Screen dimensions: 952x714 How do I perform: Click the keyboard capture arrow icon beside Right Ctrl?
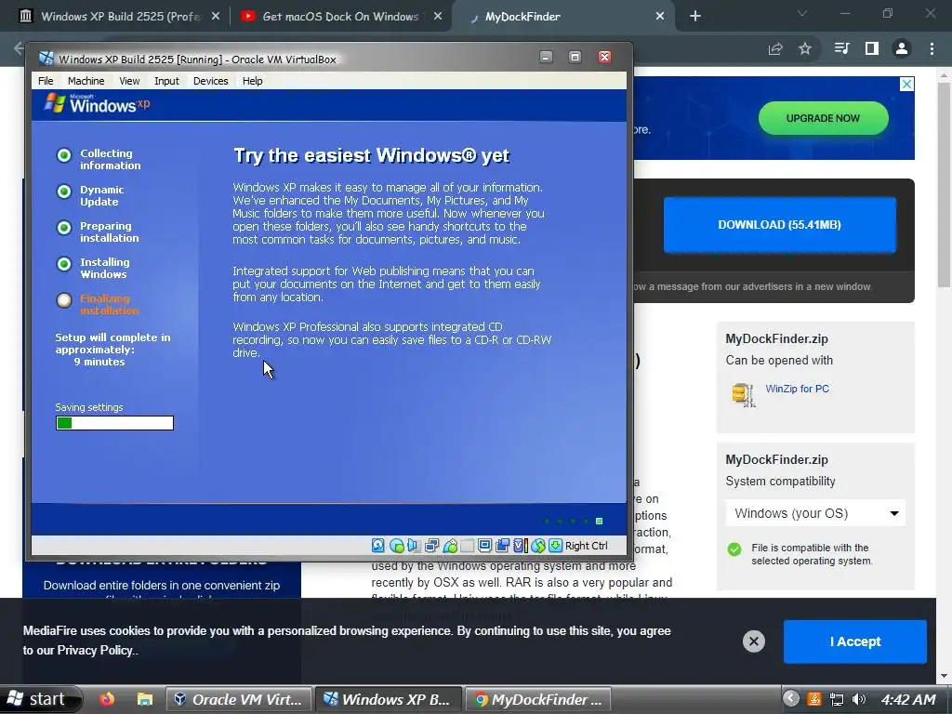(555, 545)
